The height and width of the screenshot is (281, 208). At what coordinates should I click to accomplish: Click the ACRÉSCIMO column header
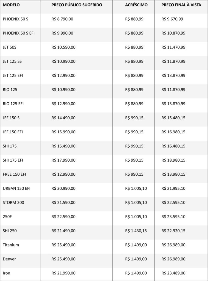[136, 5]
